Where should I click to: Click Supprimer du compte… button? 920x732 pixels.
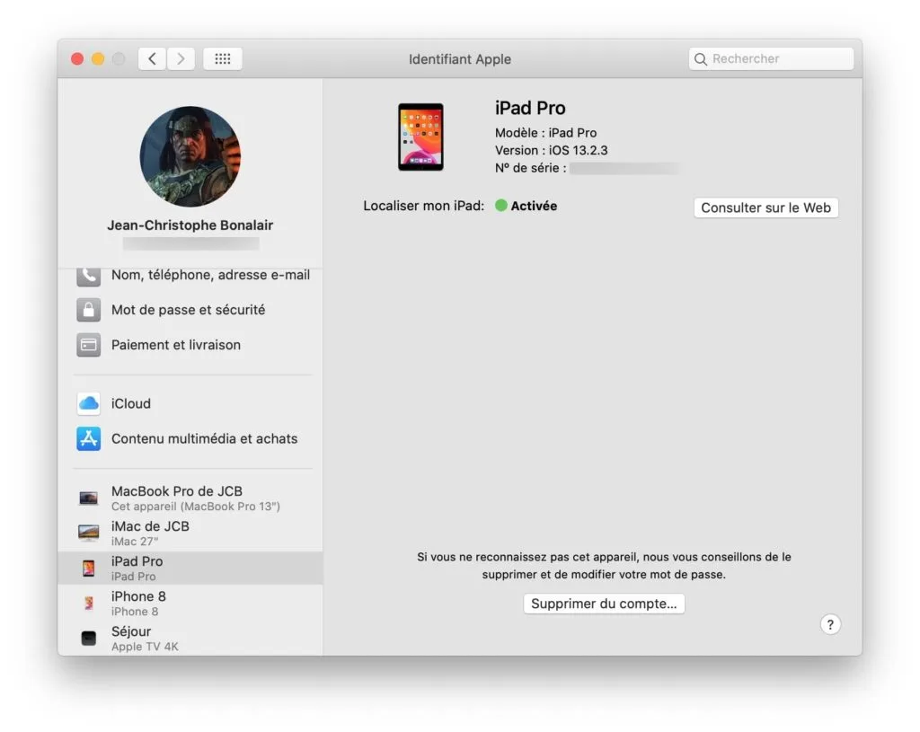click(x=604, y=604)
